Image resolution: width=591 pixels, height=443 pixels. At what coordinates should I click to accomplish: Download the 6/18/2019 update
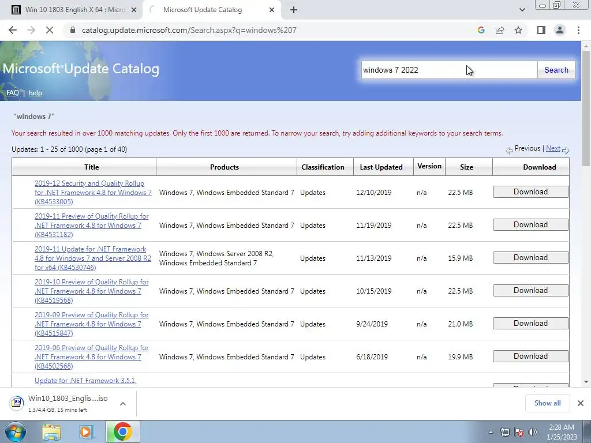[531, 356]
